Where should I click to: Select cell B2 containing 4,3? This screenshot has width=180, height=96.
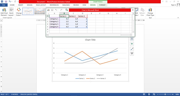click(64, 19)
